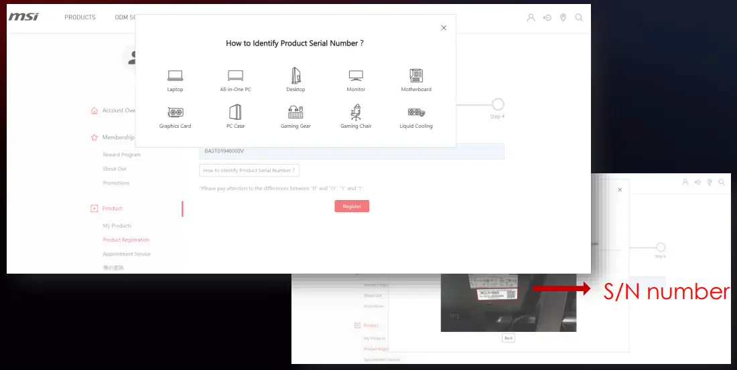The image size is (737, 370).
Task: Close the serial number help dialog
Action: [444, 27]
